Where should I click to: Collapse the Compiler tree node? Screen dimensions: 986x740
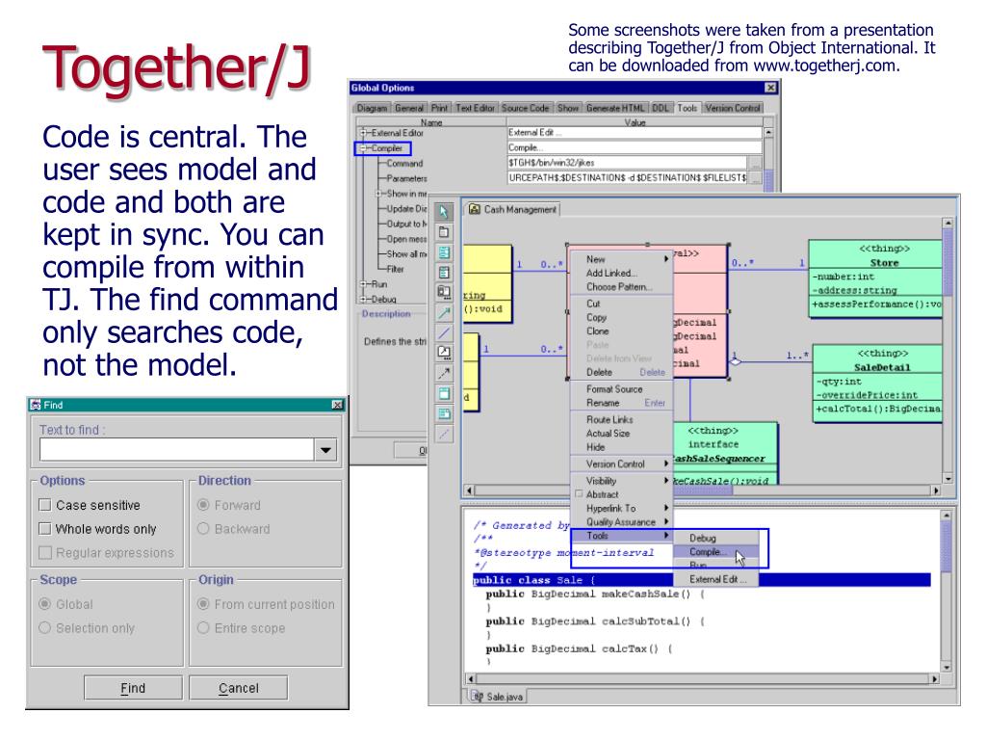(x=363, y=148)
